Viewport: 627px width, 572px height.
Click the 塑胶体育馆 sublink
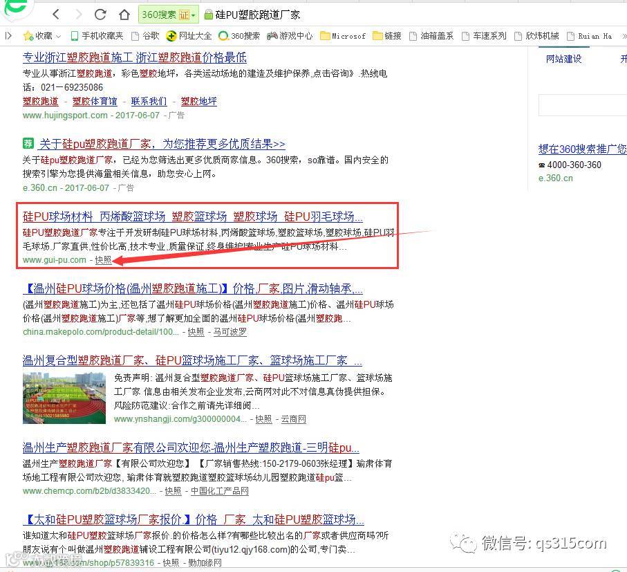95,102
